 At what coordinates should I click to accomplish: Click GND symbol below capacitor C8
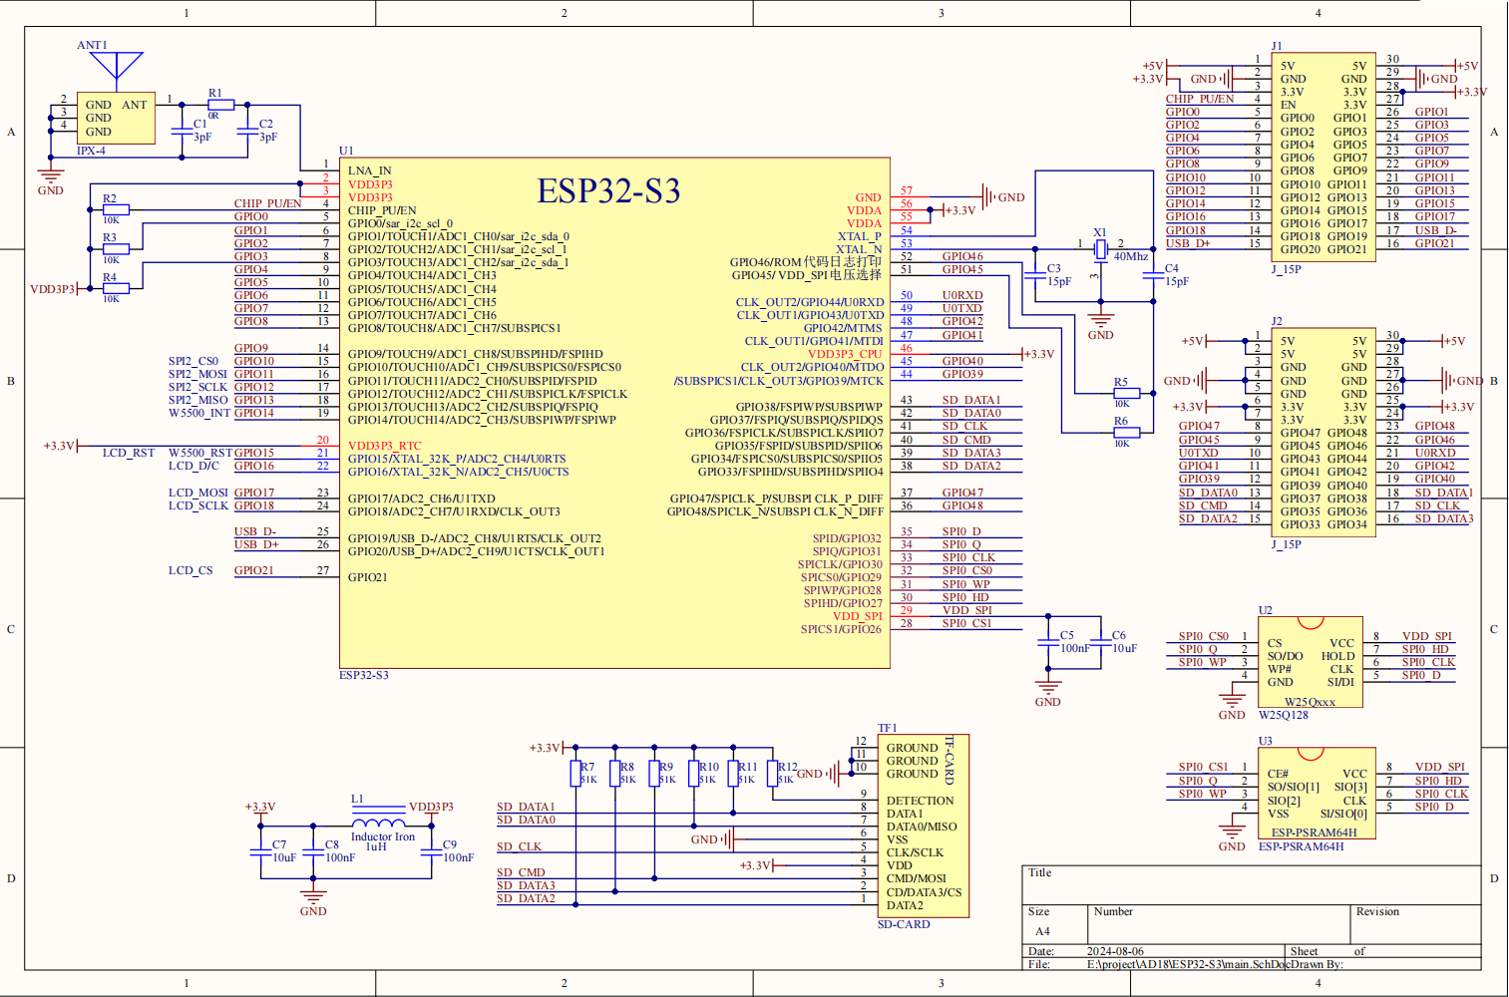pos(313,899)
